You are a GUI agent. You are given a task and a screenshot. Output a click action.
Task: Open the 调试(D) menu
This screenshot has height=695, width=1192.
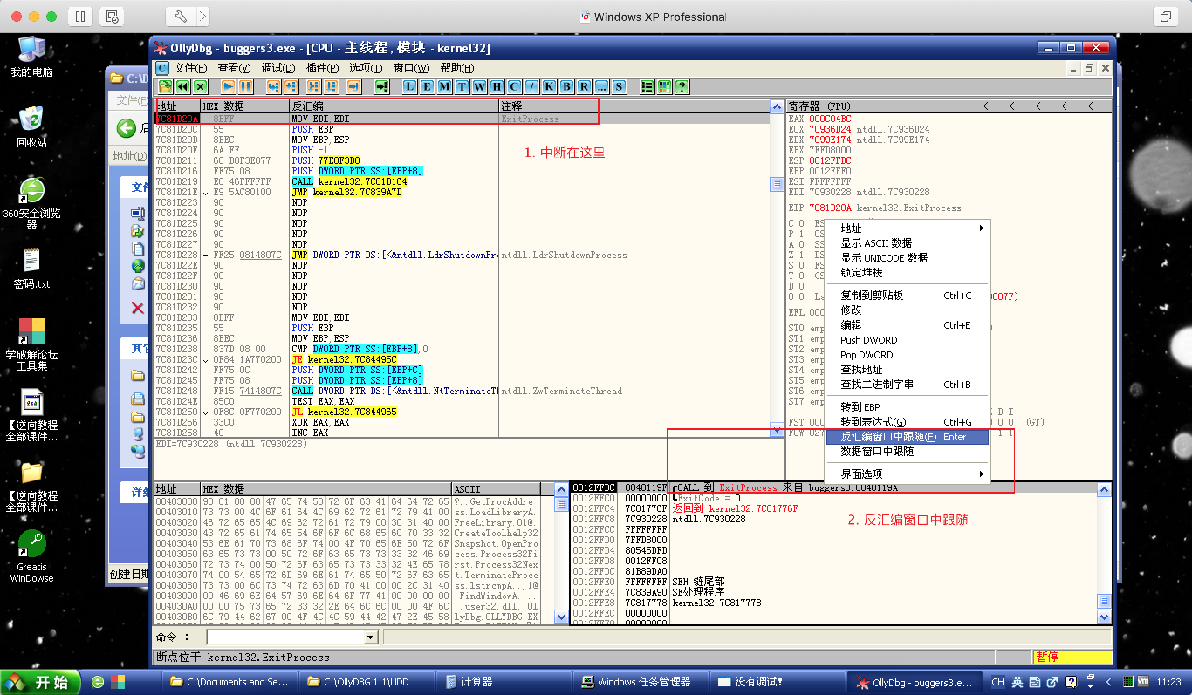coord(278,68)
